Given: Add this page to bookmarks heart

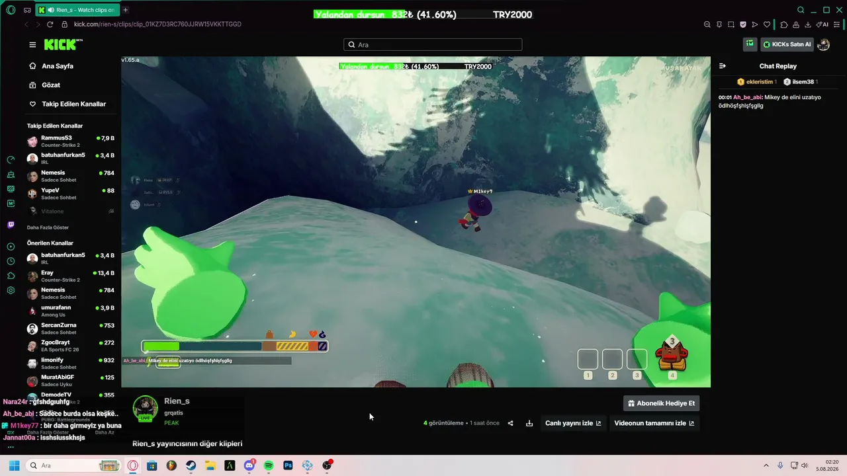Looking at the screenshot, I should pos(767,24).
